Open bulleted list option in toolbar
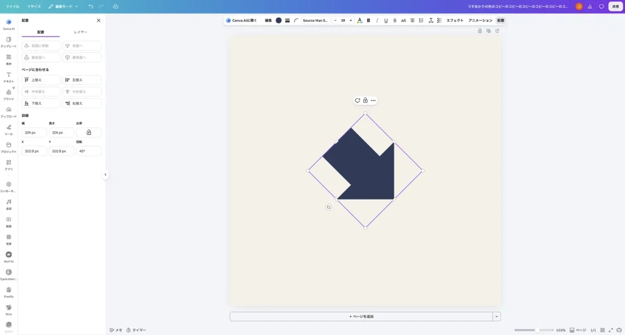Image resolution: width=625 pixels, height=335 pixels. 421,20
